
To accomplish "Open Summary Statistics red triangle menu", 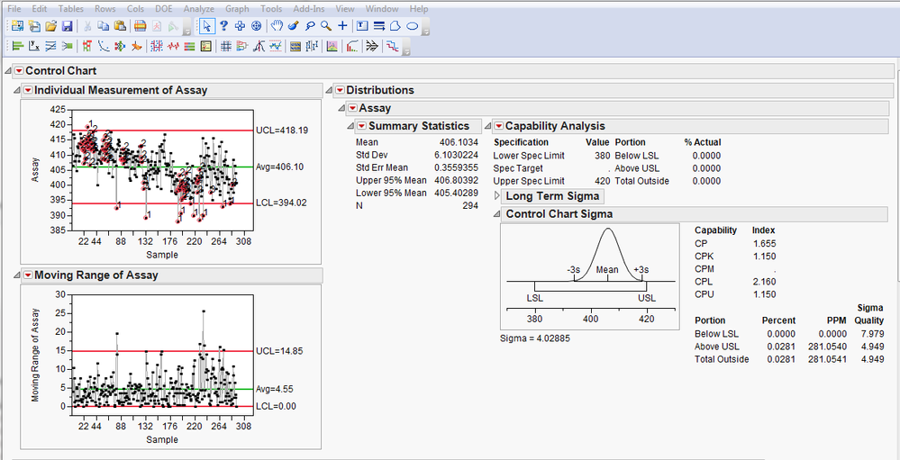I will click(x=361, y=126).
